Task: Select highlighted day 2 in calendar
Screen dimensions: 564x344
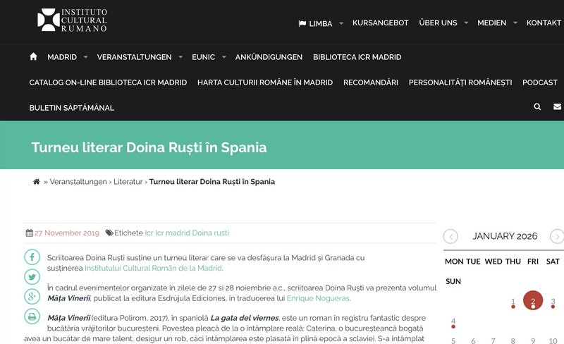Action: 533,302
